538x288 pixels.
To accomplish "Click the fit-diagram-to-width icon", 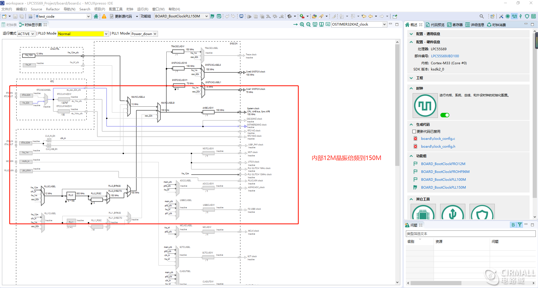I will [315, 24].
